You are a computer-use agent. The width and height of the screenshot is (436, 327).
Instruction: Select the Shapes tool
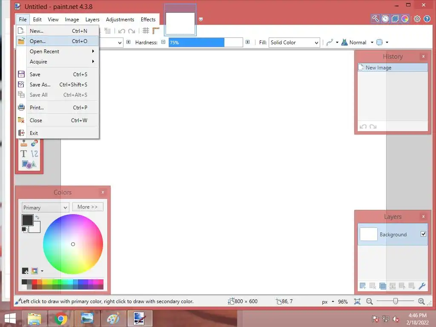point(29,164)
